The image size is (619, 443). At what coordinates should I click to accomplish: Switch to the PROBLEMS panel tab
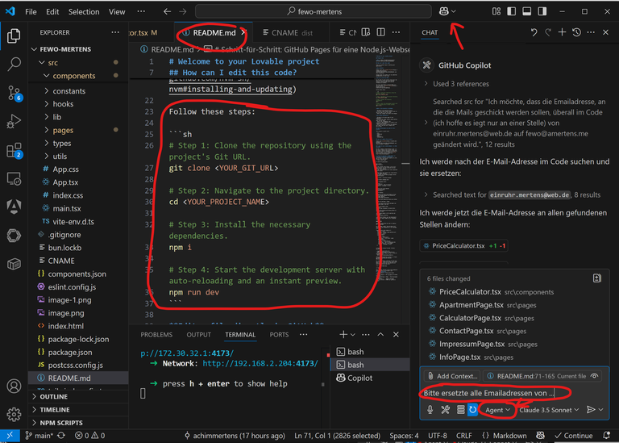point(156,335)
